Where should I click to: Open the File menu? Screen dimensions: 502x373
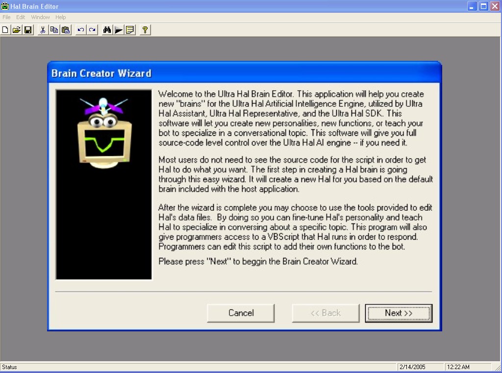coord(6,17)
